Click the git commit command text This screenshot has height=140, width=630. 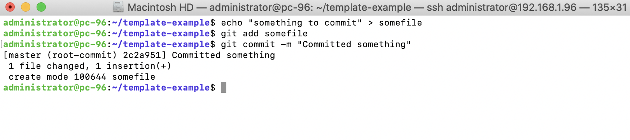pyautogui.click(x=316, y=44)
